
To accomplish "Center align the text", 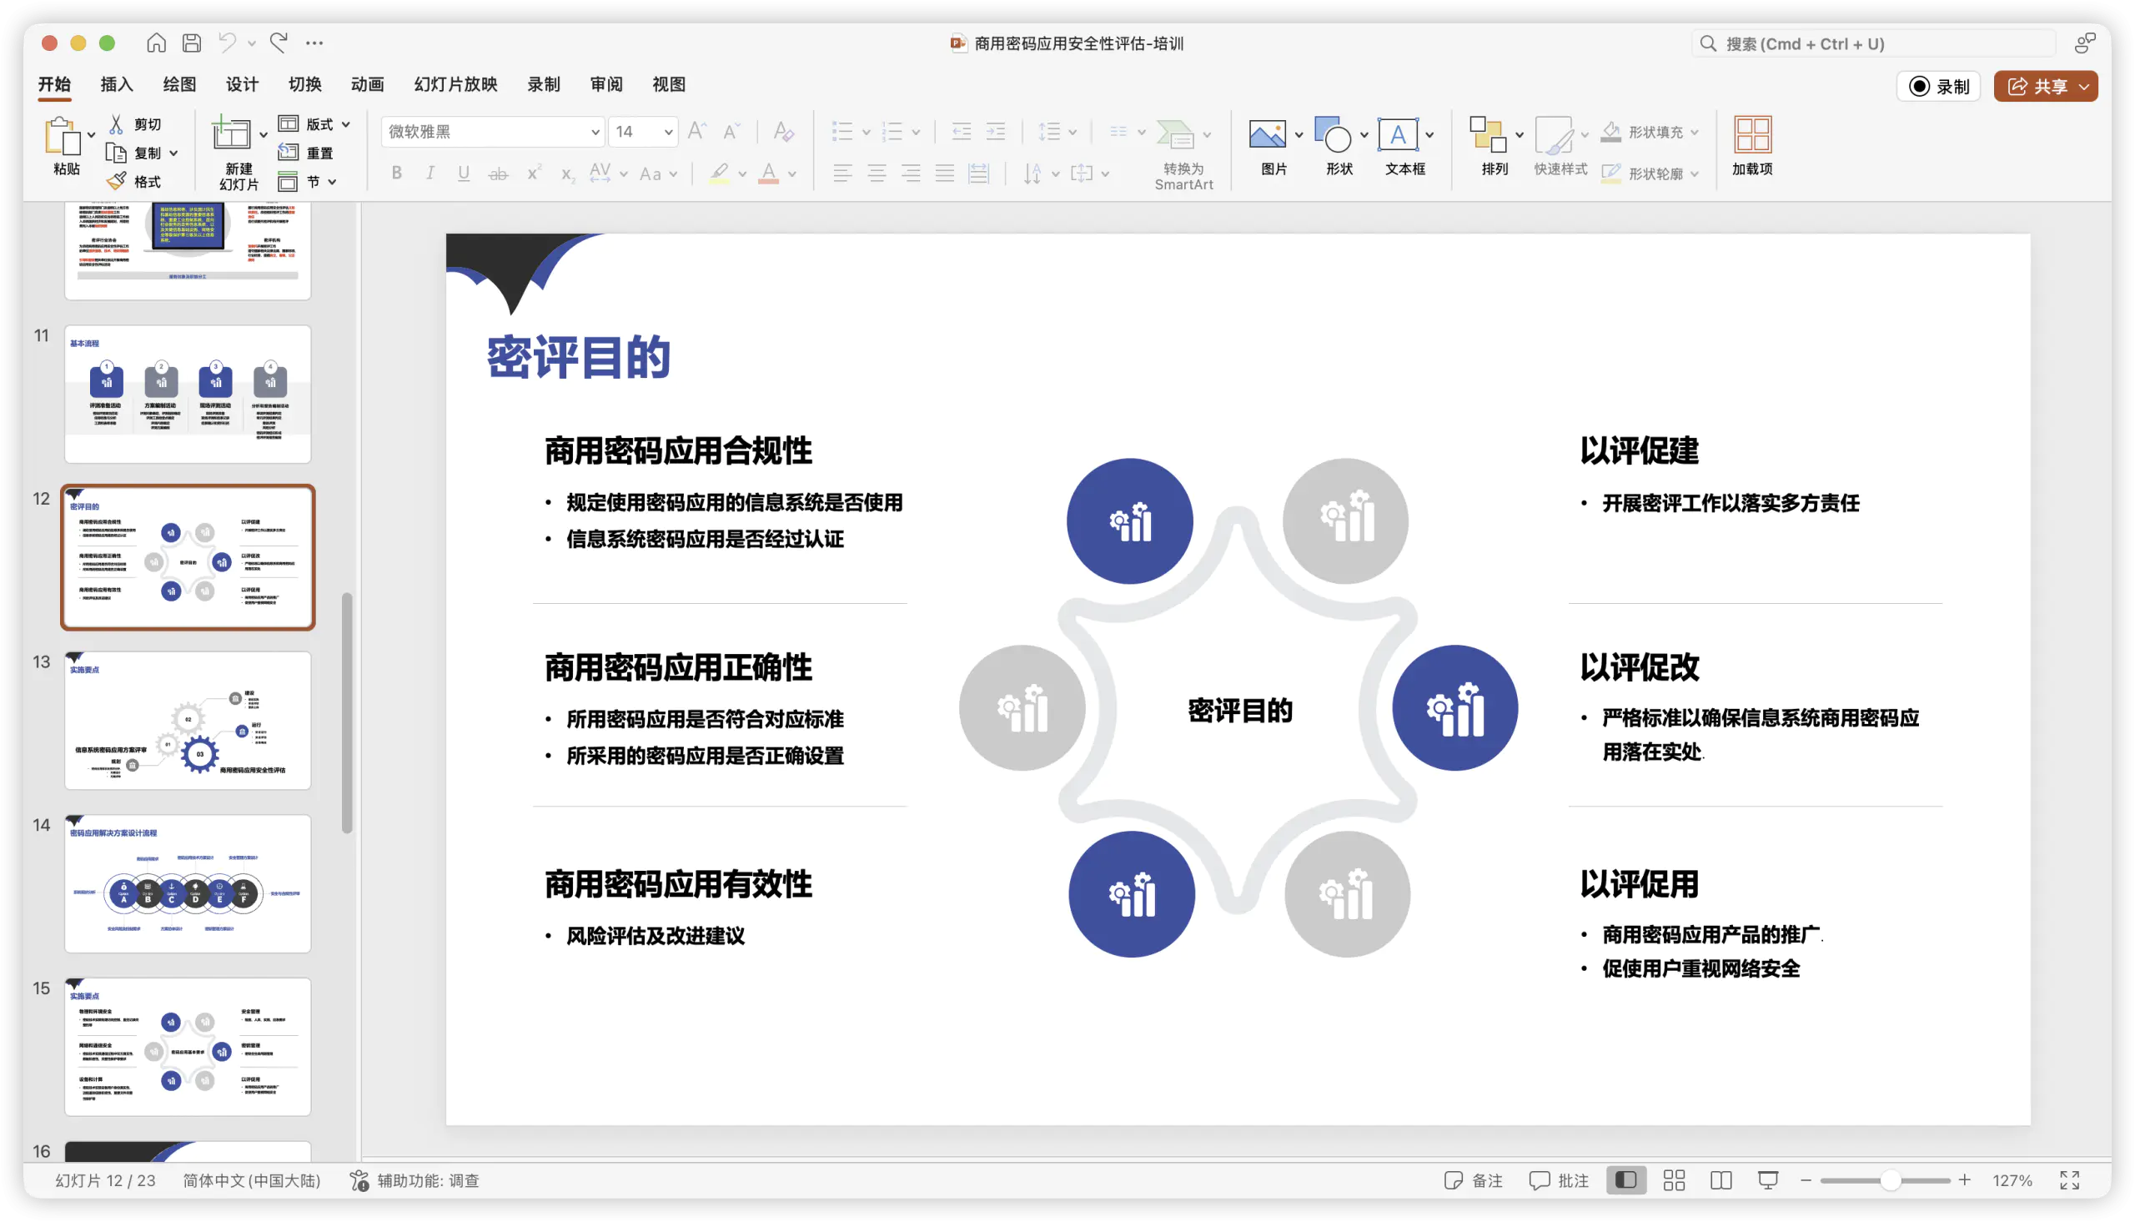I will point(877,173).
